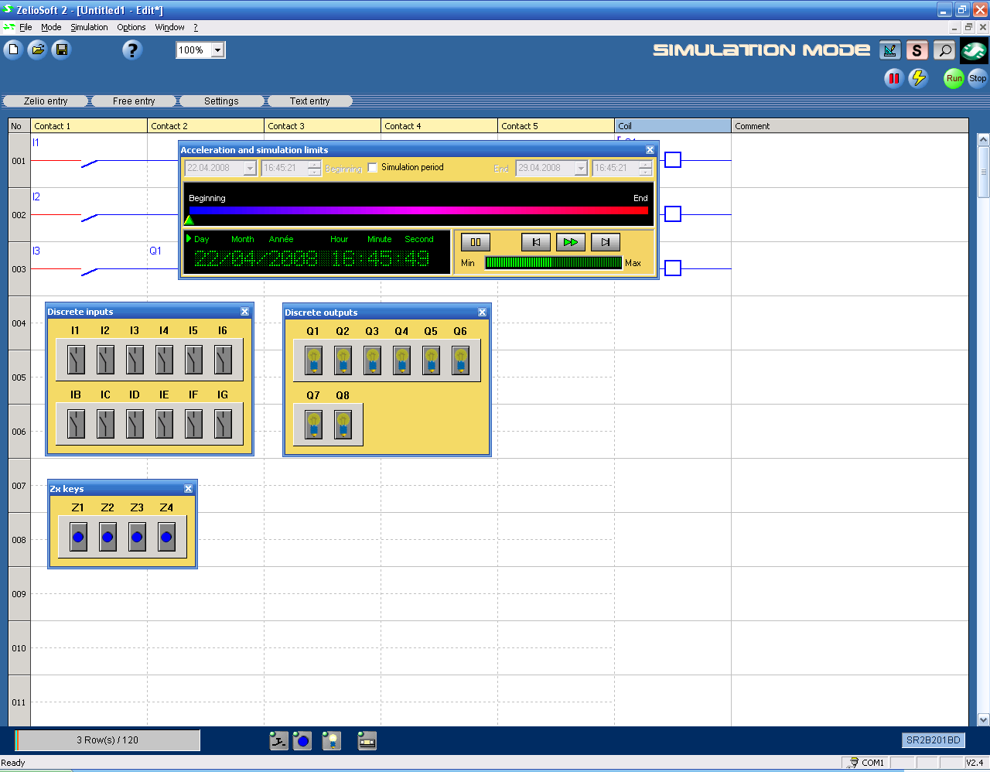Push the Z1 key button
The width and height of the screenshot is (990, 772).
[x=78, y=537]
